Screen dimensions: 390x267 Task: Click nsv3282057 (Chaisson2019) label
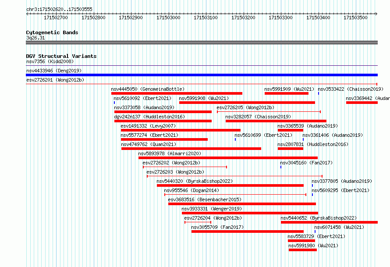258,117
